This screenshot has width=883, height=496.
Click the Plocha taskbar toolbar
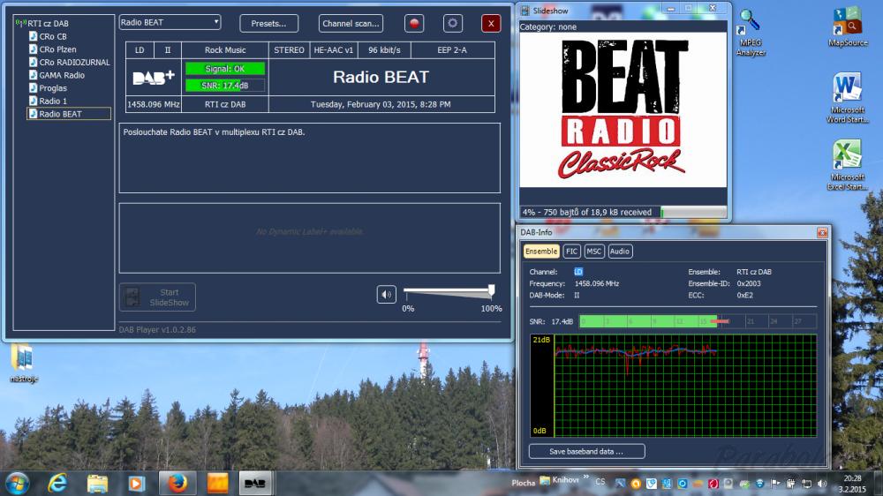(x=523, y=483)
